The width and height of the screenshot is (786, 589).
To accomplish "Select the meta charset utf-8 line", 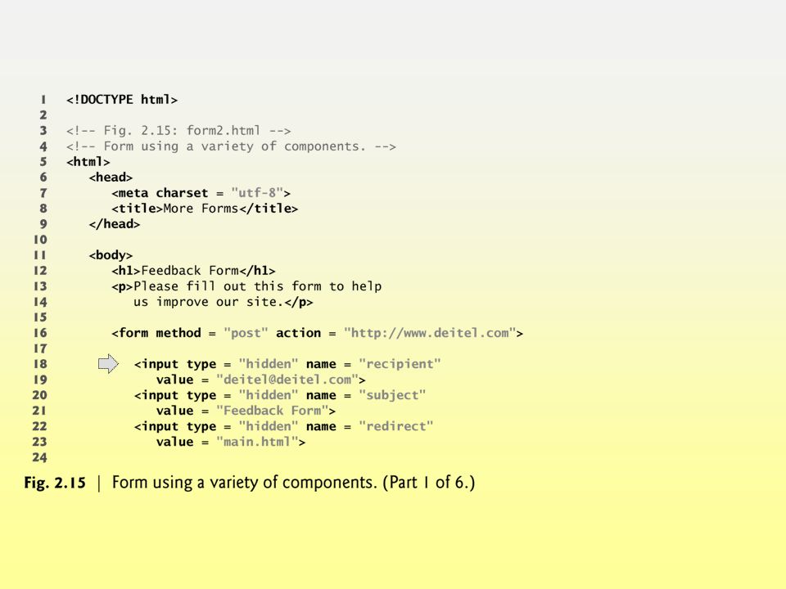I will 201,193.
